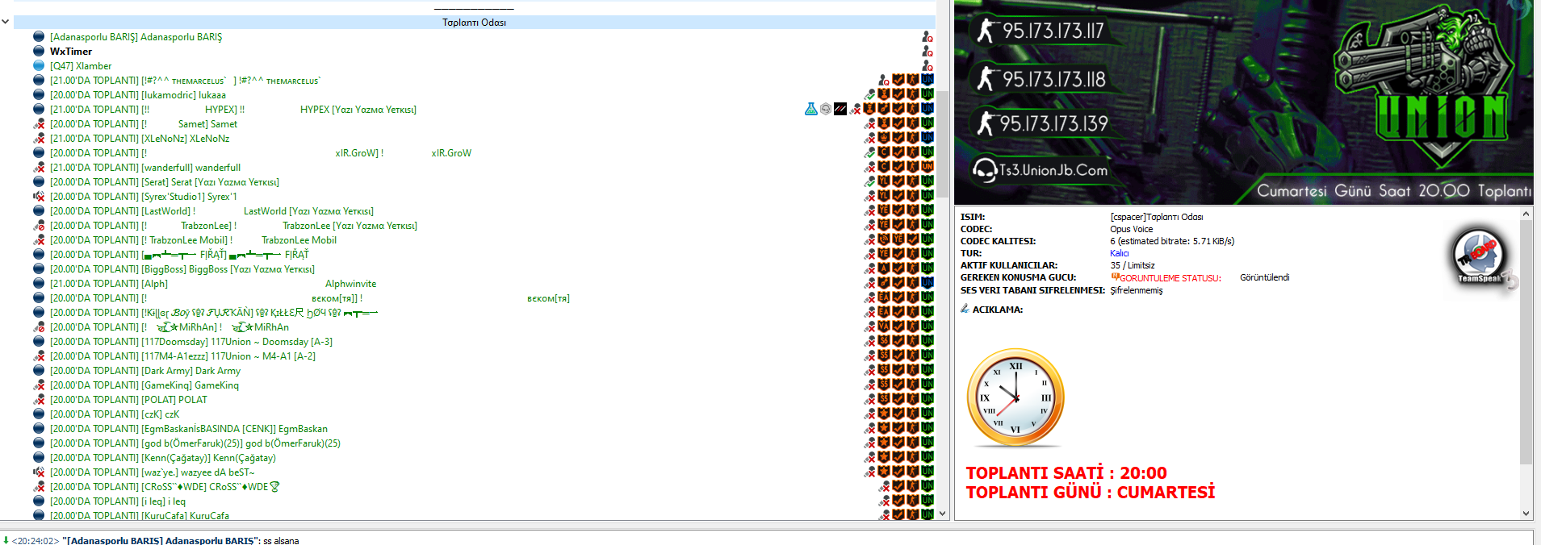
Task: Click green-check talk power icon in xIR.GroW row
Action: 869,153
